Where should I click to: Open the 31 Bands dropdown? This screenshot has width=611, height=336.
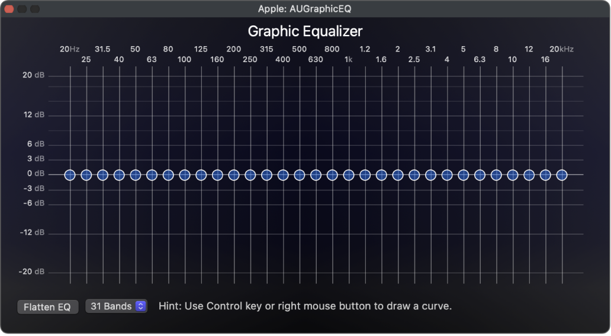116,306
